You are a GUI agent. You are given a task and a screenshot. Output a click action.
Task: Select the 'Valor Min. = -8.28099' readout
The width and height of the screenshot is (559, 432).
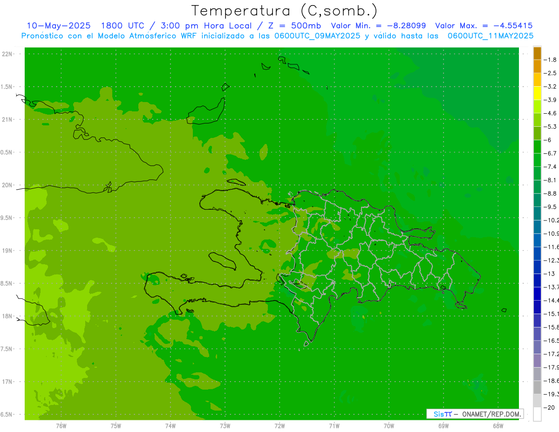pos(378,26)
